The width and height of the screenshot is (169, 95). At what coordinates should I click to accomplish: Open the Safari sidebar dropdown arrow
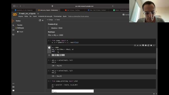[x=17, y=6]
